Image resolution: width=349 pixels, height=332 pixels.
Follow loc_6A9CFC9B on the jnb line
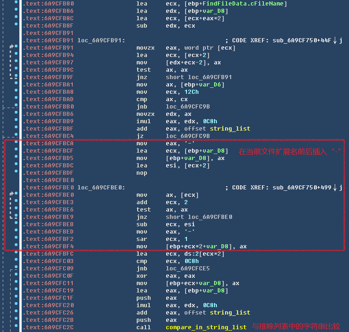[188, 106]
